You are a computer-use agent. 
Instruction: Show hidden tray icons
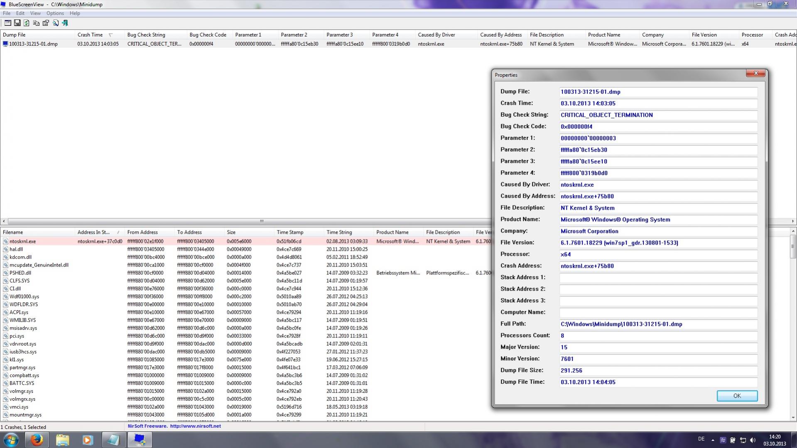coord(713,440)
